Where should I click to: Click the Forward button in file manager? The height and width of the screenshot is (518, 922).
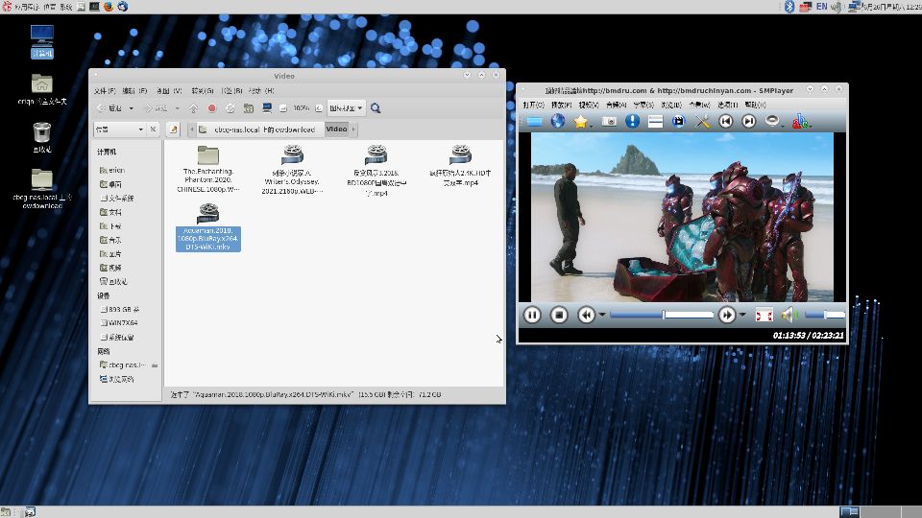pos(157,108)
